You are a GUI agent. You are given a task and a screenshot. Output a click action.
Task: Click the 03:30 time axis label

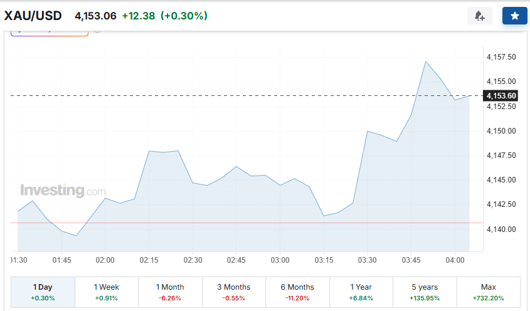(x=368, y=260)
